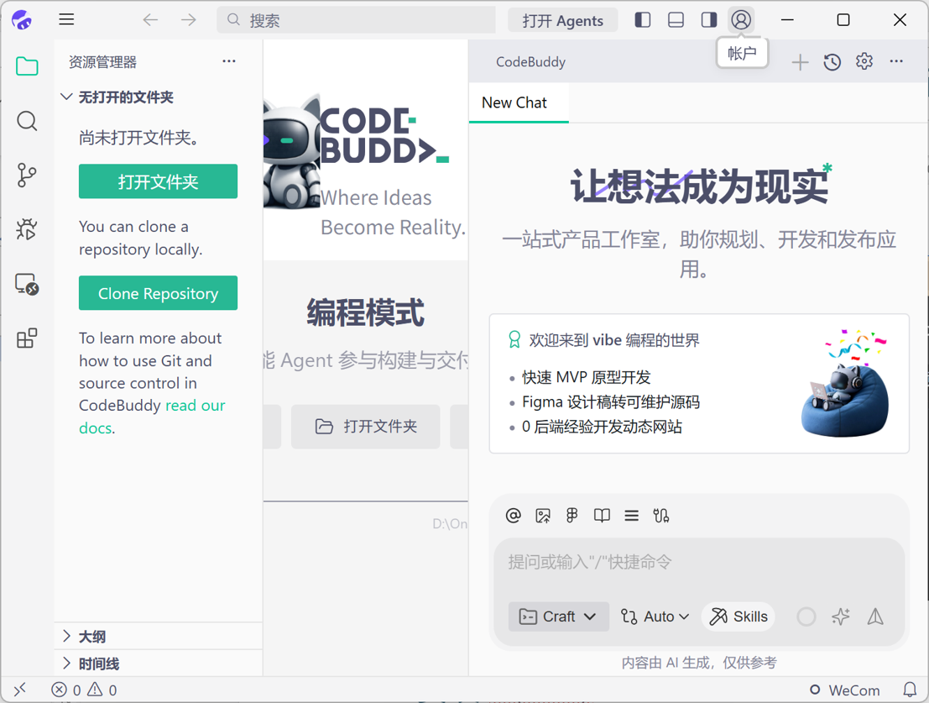Send the message with the send arrow
The width and height of the screenshot is (929, 703).
click(x=875, y=616)
